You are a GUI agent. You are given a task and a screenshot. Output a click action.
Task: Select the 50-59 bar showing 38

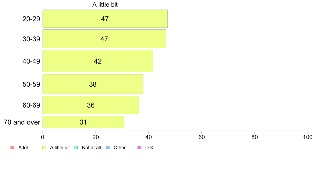(93, 84)
